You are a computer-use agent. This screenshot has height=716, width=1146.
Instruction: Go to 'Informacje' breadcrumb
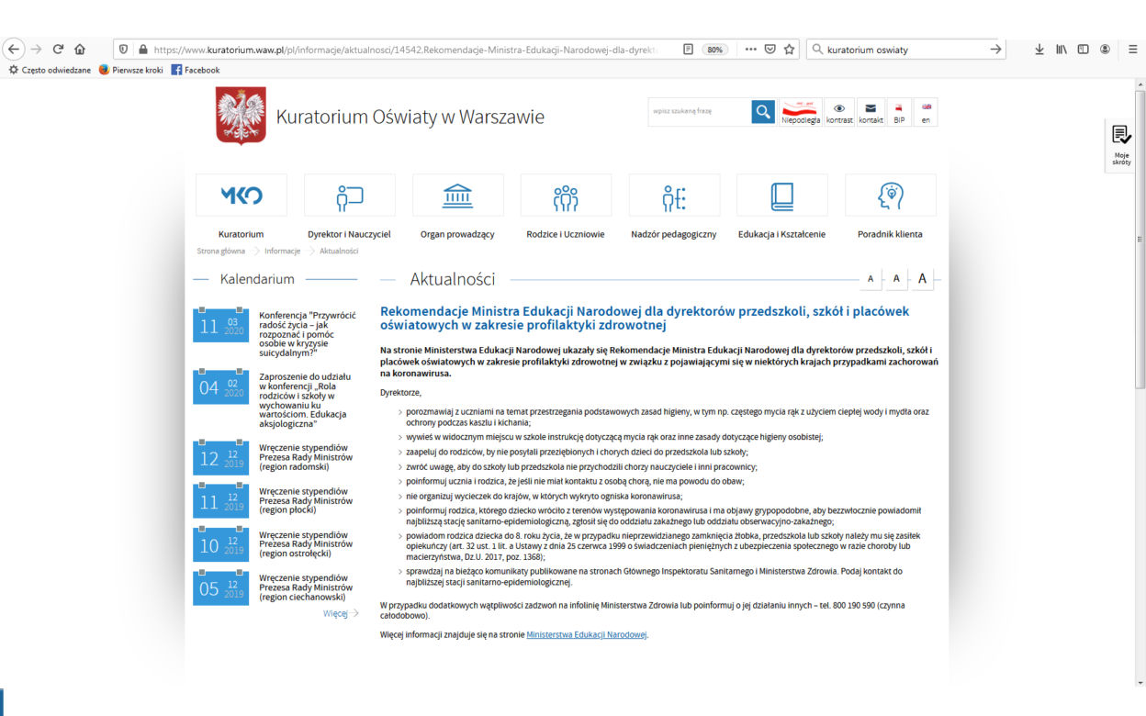(x=283, y=251)
